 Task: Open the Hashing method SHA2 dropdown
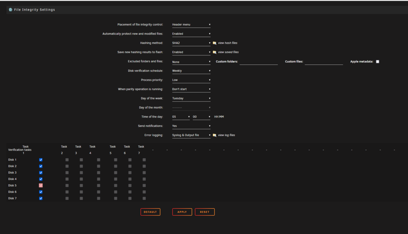[x=191, y=43]
